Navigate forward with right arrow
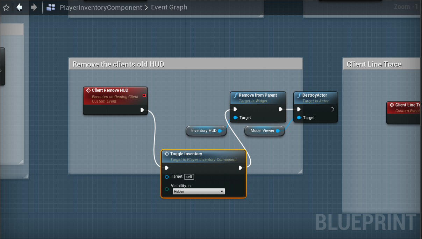 point(34,7)
